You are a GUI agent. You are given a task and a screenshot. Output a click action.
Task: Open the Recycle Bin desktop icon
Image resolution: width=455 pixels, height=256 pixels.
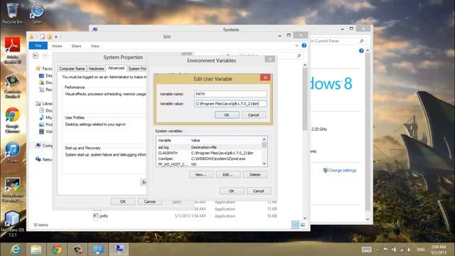click(12, 14)
